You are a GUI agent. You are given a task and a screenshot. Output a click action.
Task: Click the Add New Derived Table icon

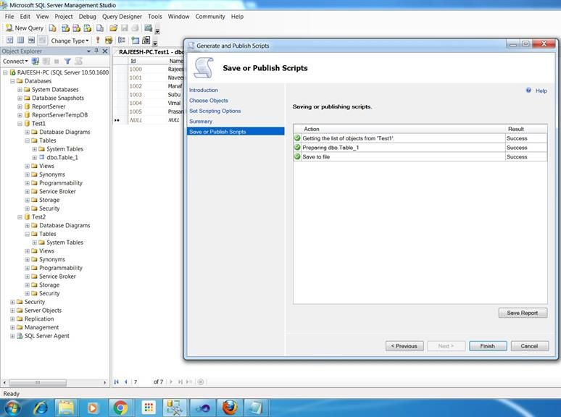pyautogui.click(x=146, y=41)
